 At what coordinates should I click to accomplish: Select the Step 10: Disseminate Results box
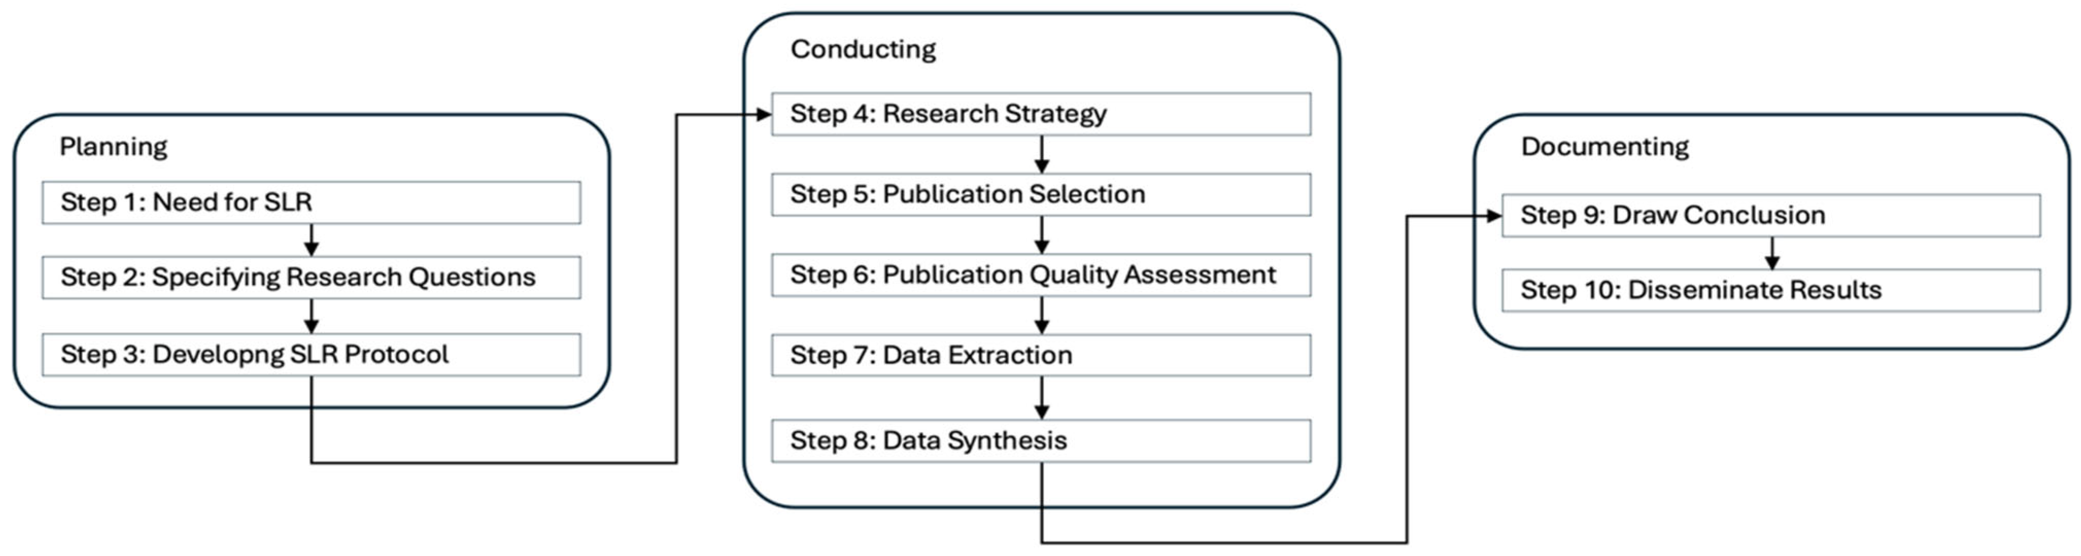[1771, 290]
